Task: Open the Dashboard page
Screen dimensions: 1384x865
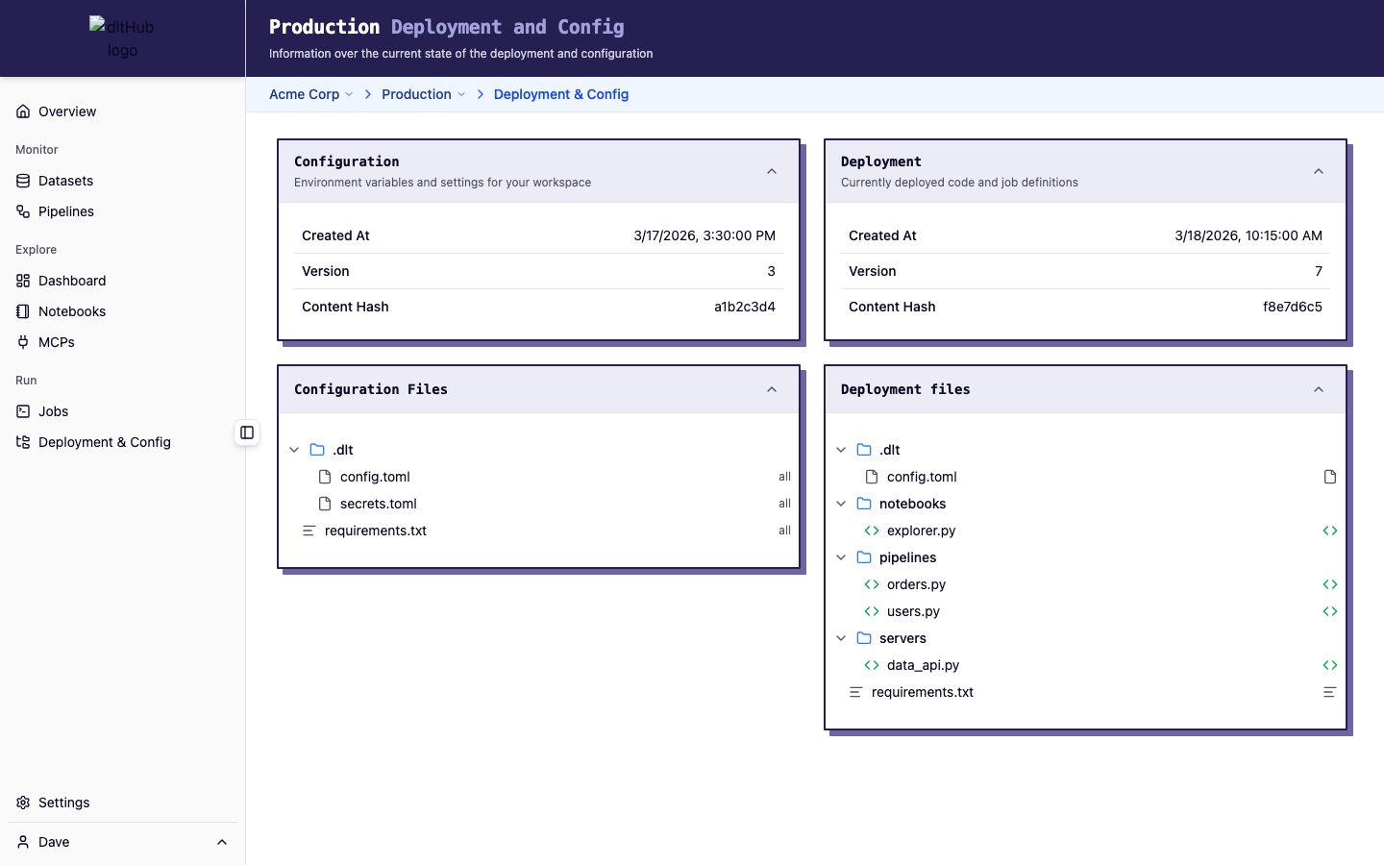Action: tap(122, 281)
